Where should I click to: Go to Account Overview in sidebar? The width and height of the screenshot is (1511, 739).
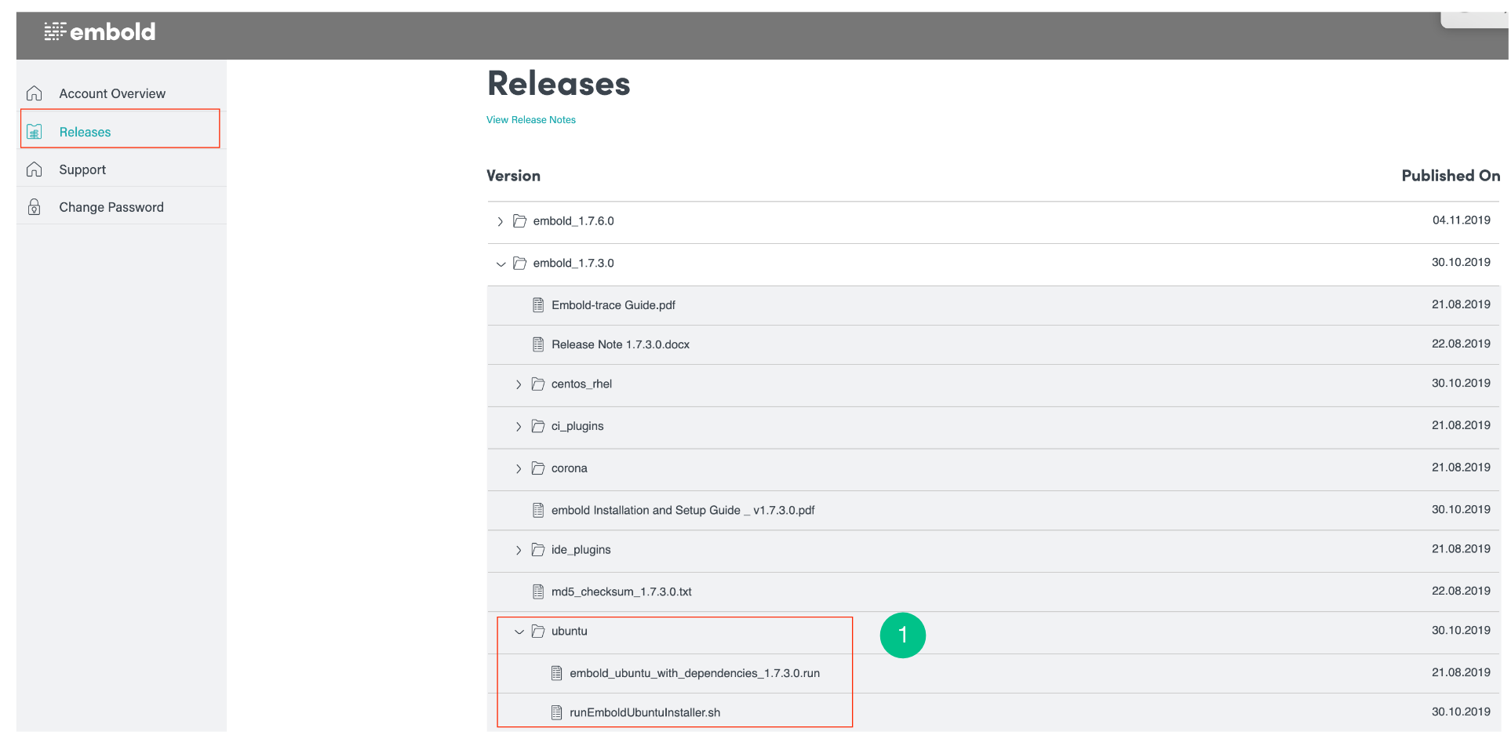point(112,93)
